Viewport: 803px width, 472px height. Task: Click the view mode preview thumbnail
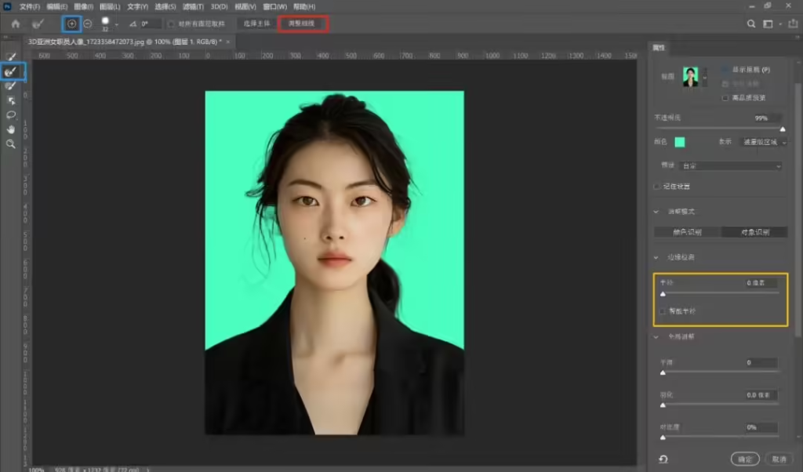[x=690, y=77]
